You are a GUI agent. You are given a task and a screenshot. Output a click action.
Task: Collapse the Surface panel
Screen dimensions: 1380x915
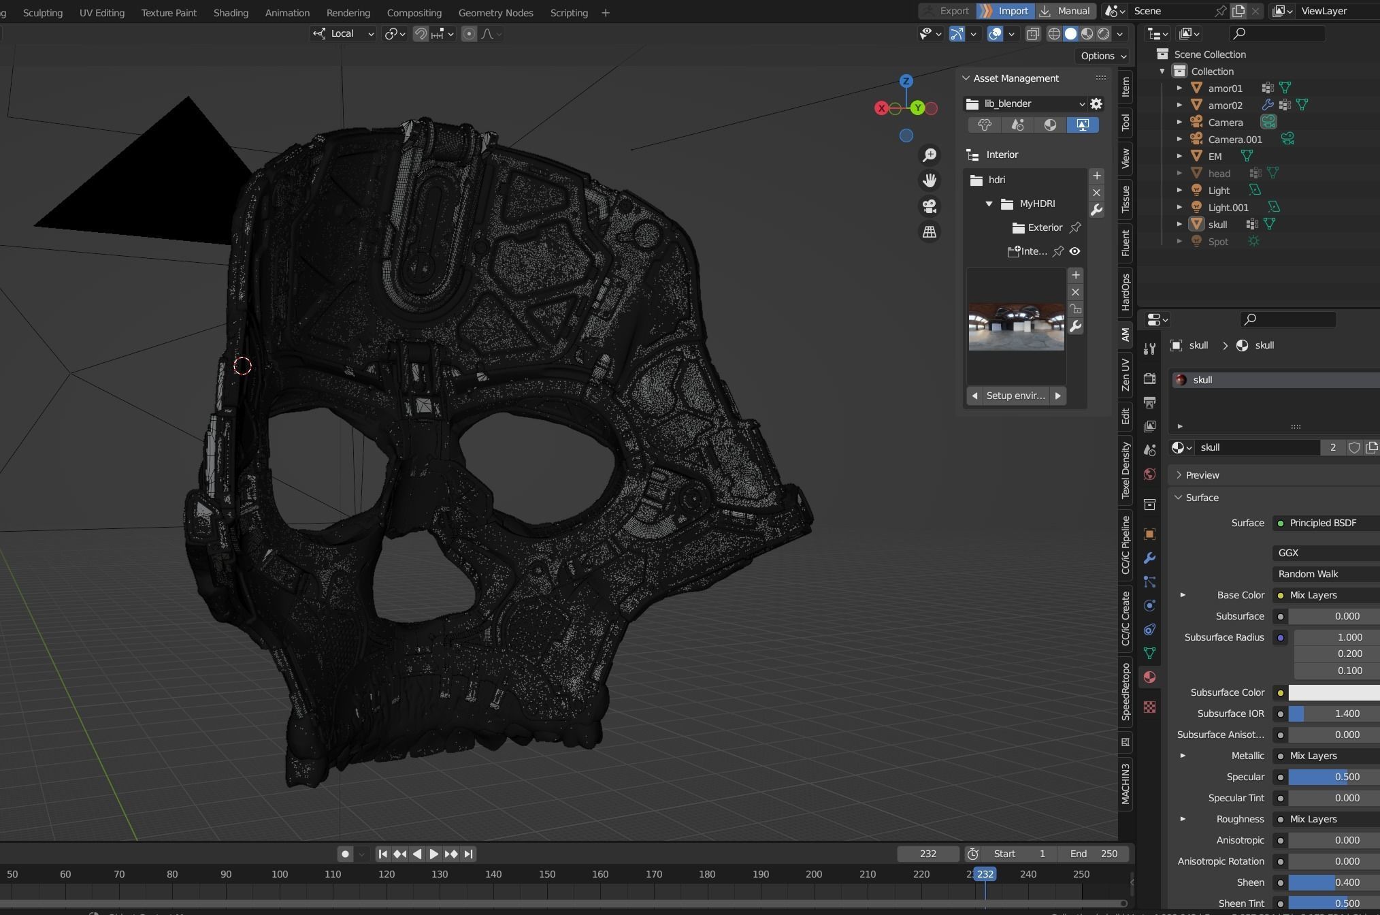click(x=1179, y=498)
